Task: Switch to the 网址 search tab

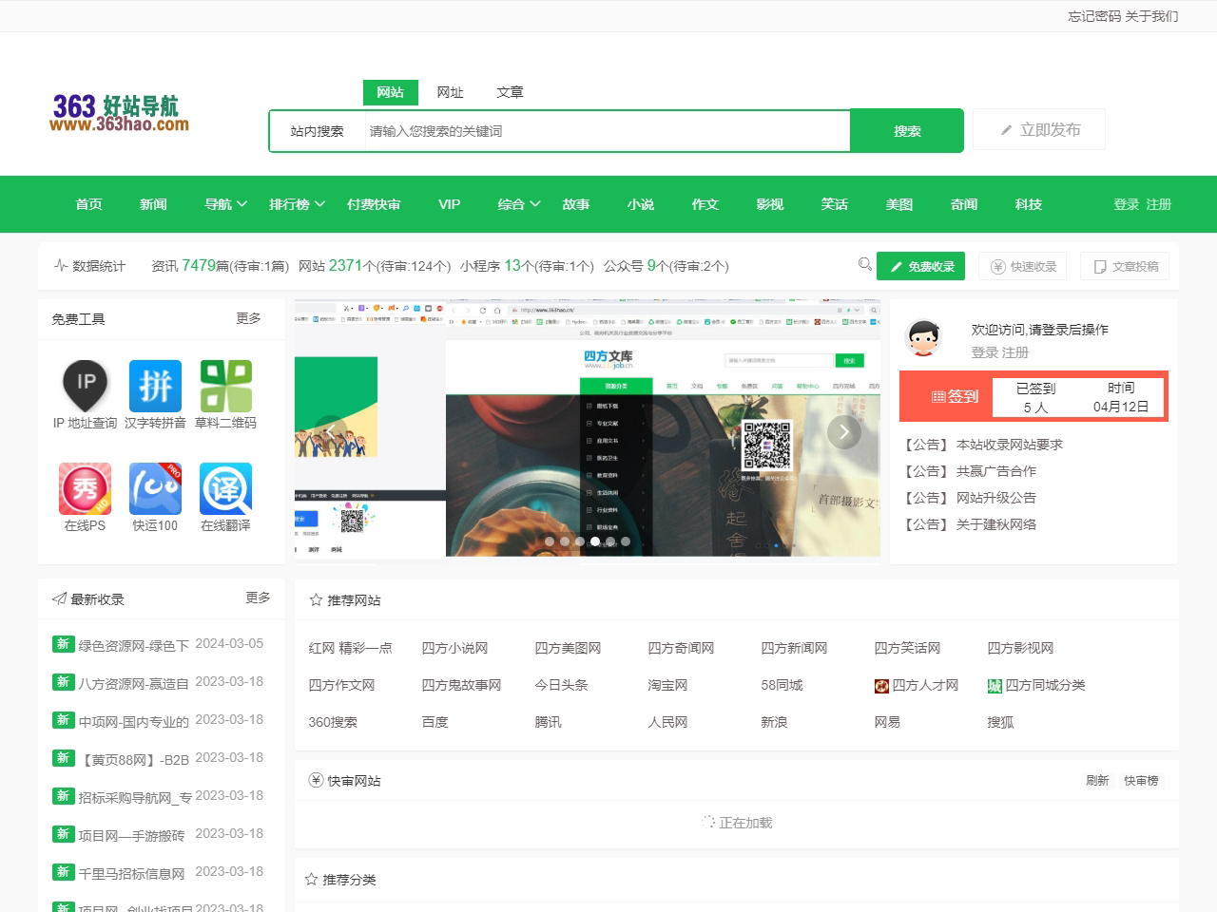Action: coord(450,92)
